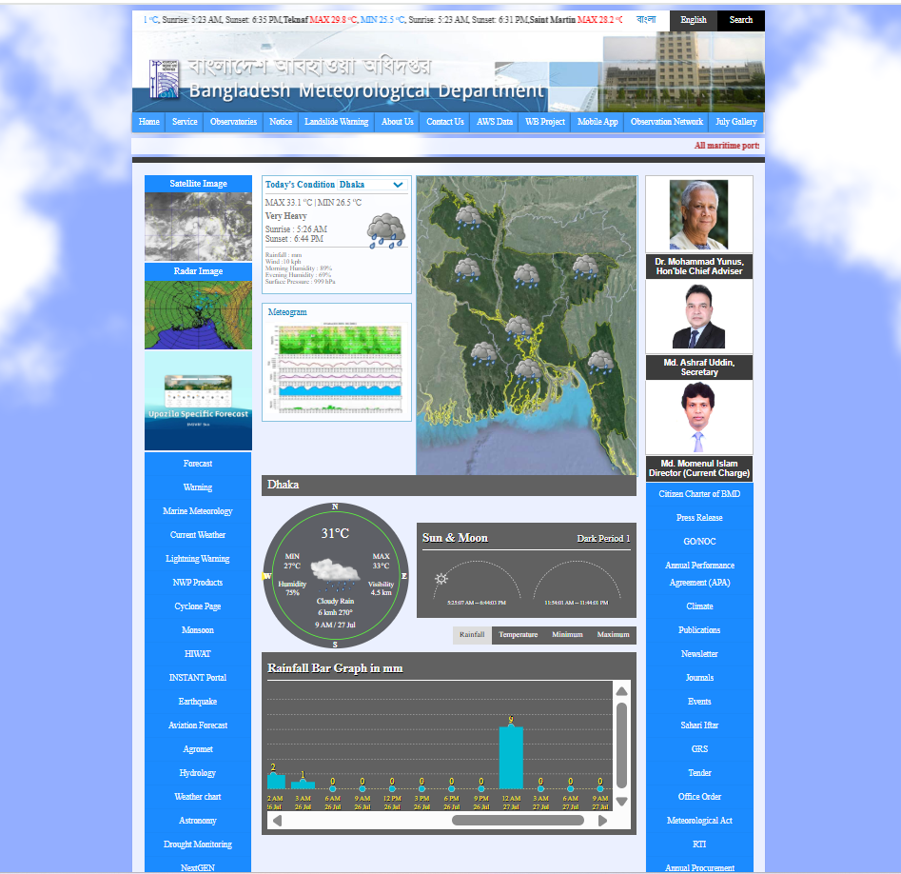Click the graph scroll-up arrow
901x874 pixels.
621,692
